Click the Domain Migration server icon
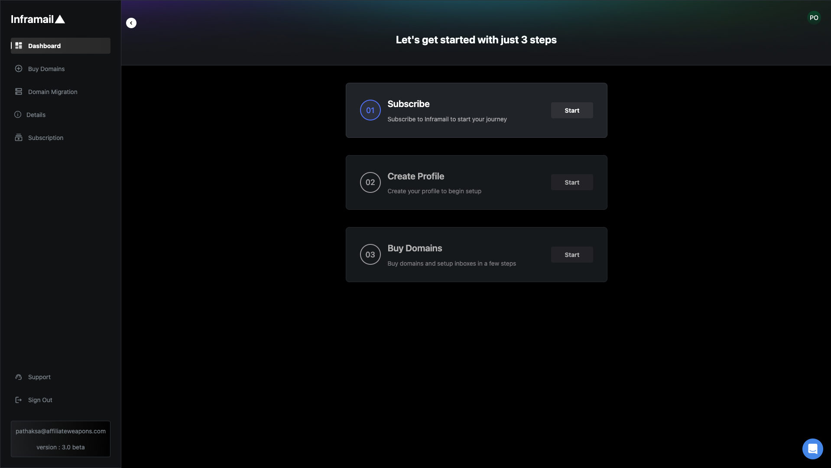Screen dimensions: 831x468 (x=19, y=91)
